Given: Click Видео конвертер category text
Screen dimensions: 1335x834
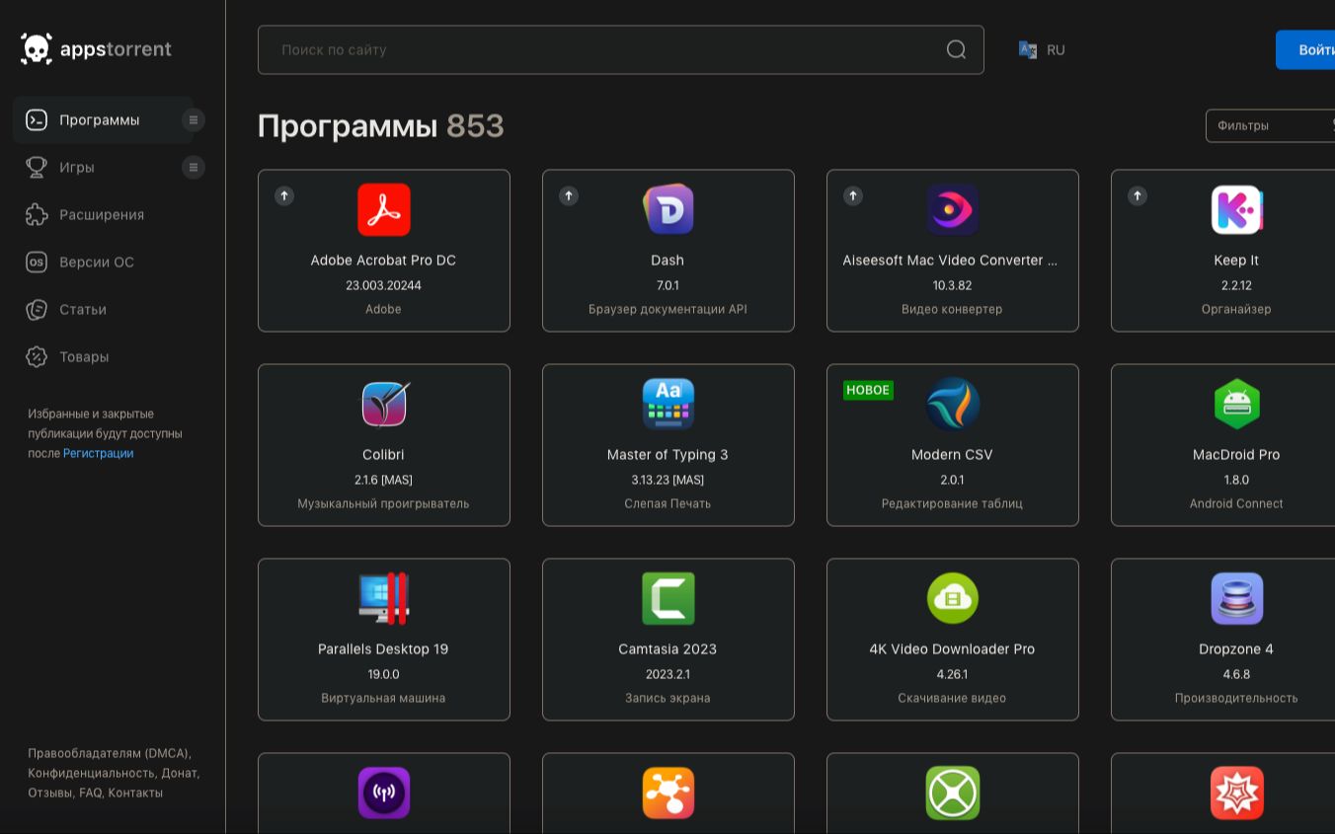Looking at the screenshot, I should [x=952, y=309].
